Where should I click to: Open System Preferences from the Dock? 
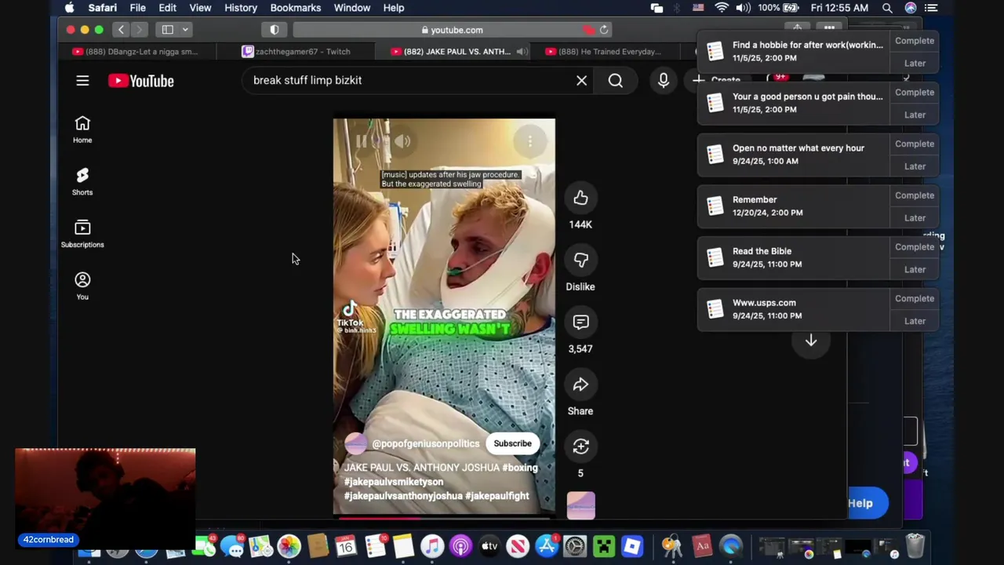[x=575, y=546]
